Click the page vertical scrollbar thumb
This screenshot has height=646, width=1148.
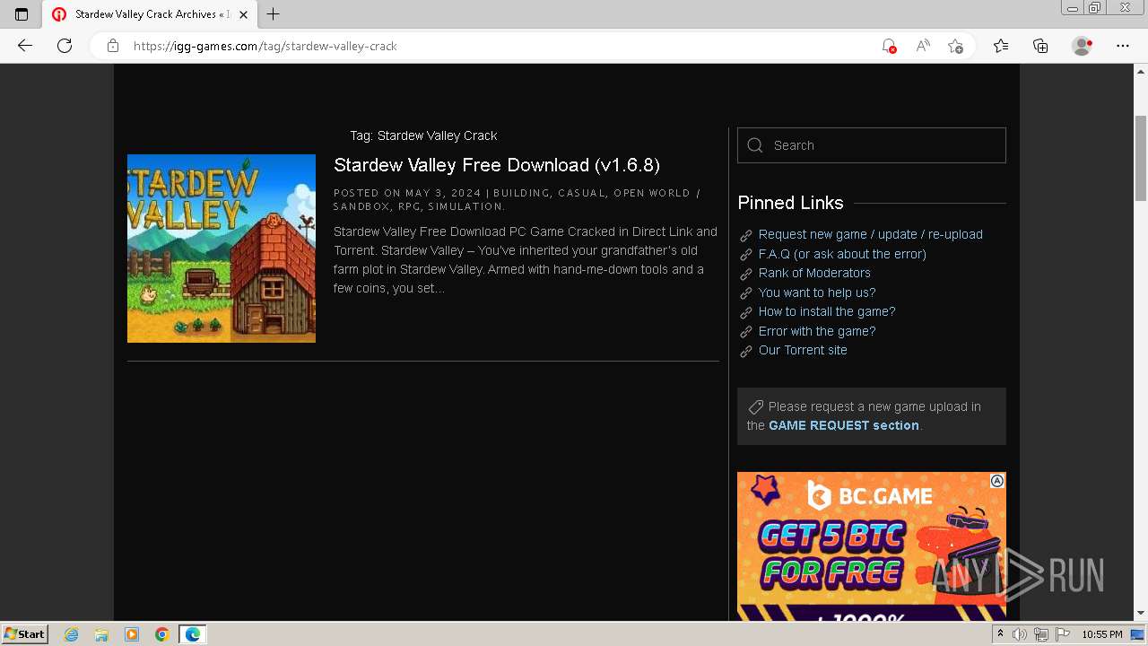tap(1141, 158)
